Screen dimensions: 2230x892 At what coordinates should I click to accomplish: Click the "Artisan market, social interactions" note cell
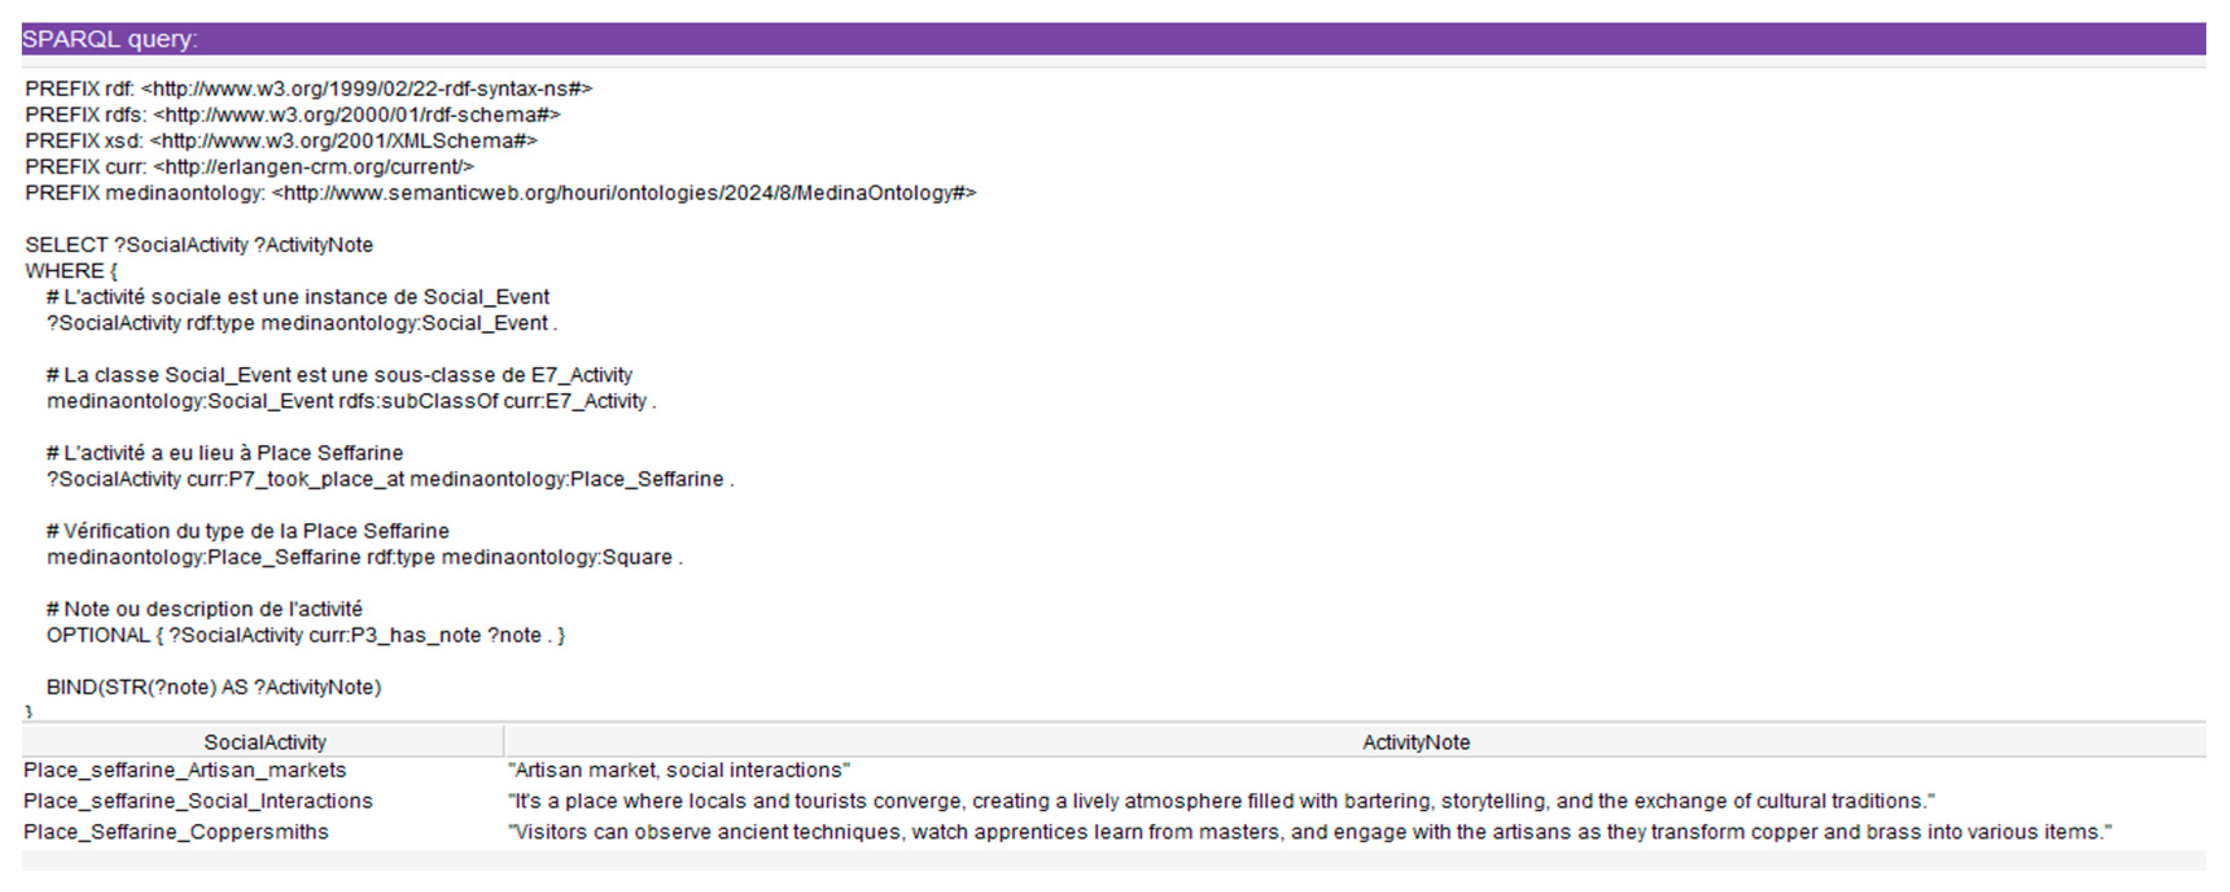tap(679, 770)
